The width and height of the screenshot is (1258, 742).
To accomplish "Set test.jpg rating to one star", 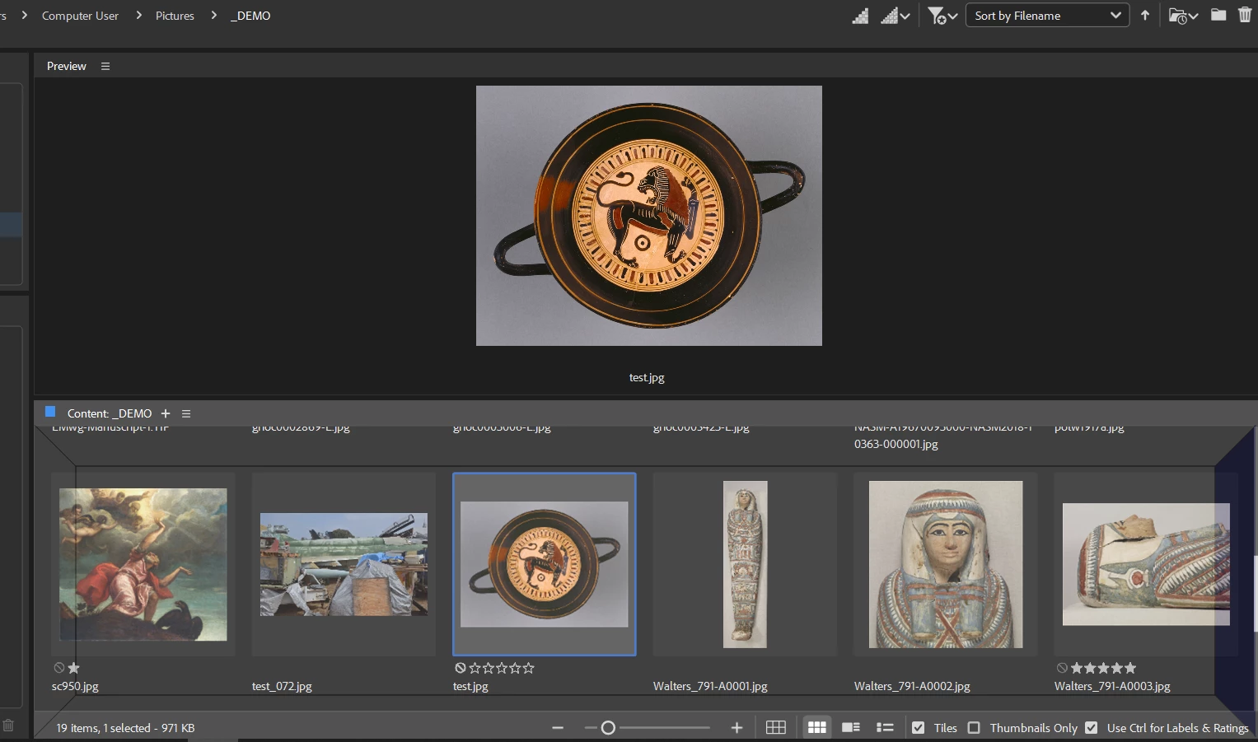I will point(475,668).
